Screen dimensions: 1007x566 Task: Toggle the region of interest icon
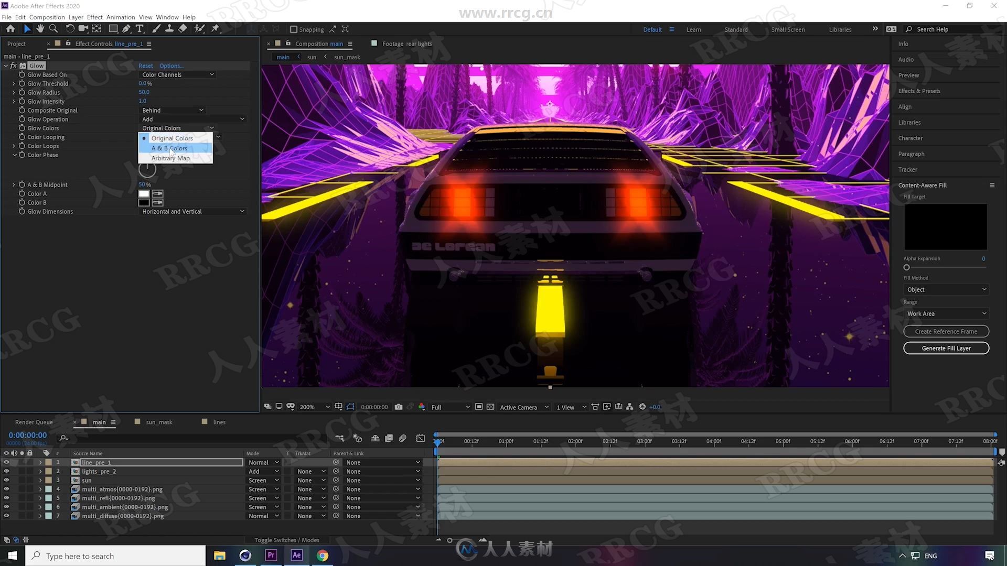point(479,407)
